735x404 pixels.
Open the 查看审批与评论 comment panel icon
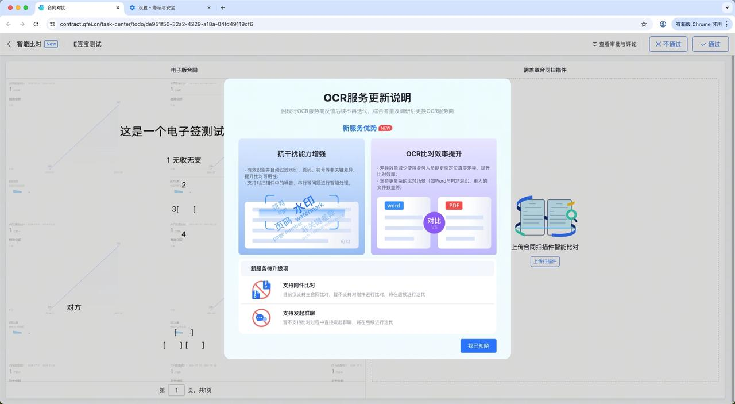(x=594, y=44)
